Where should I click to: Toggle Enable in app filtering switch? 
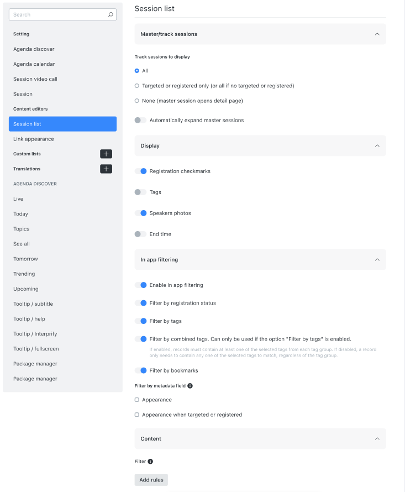[x=140, y=285]
